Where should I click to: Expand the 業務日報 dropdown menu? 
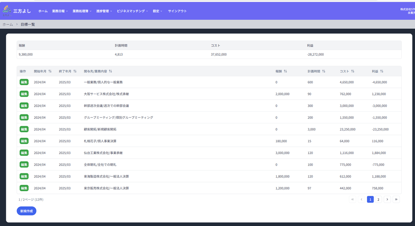click(60, 11)
